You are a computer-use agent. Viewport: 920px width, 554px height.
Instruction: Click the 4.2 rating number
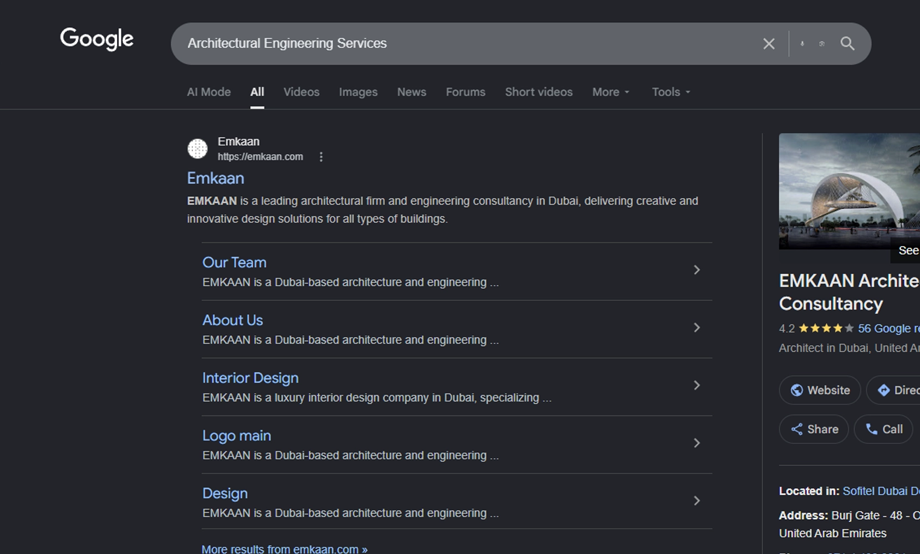pos(787,329)
